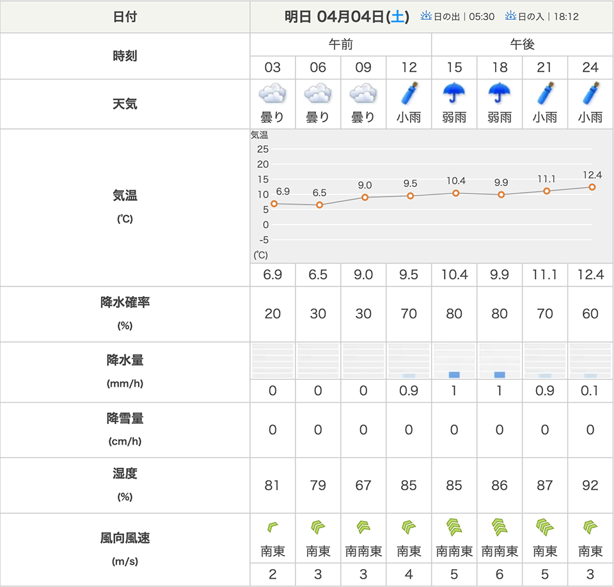Screen dimensions: 614x587
Task: Select the 午前 column header
Action: pos(340,45)
